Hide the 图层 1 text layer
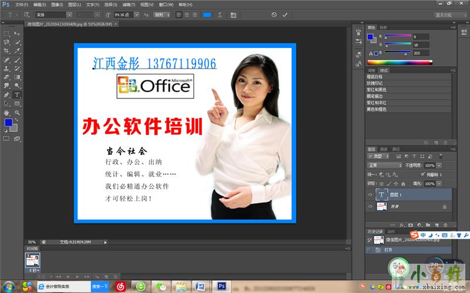The width and height of the screenshot is (470, 293). (370, 195)
